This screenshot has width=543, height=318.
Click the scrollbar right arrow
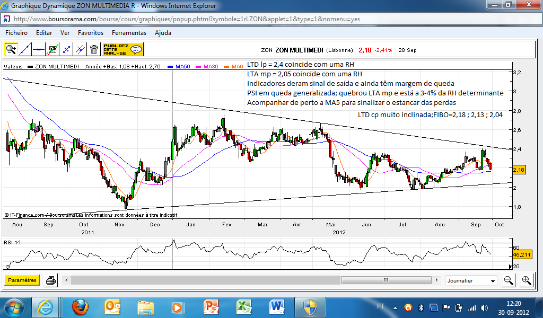pyautogui.click(x=437, y=280)
